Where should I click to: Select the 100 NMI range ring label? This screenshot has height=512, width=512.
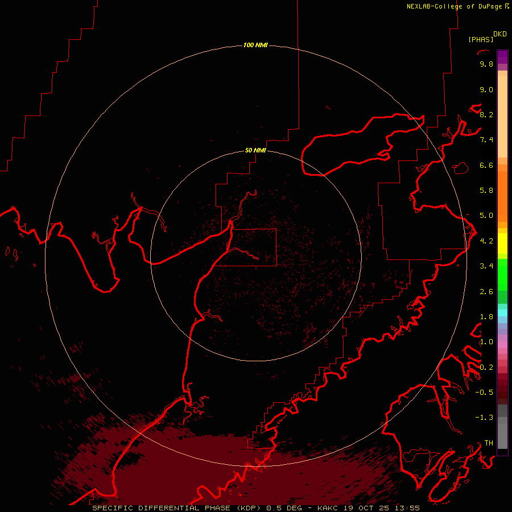pos(255,45)
